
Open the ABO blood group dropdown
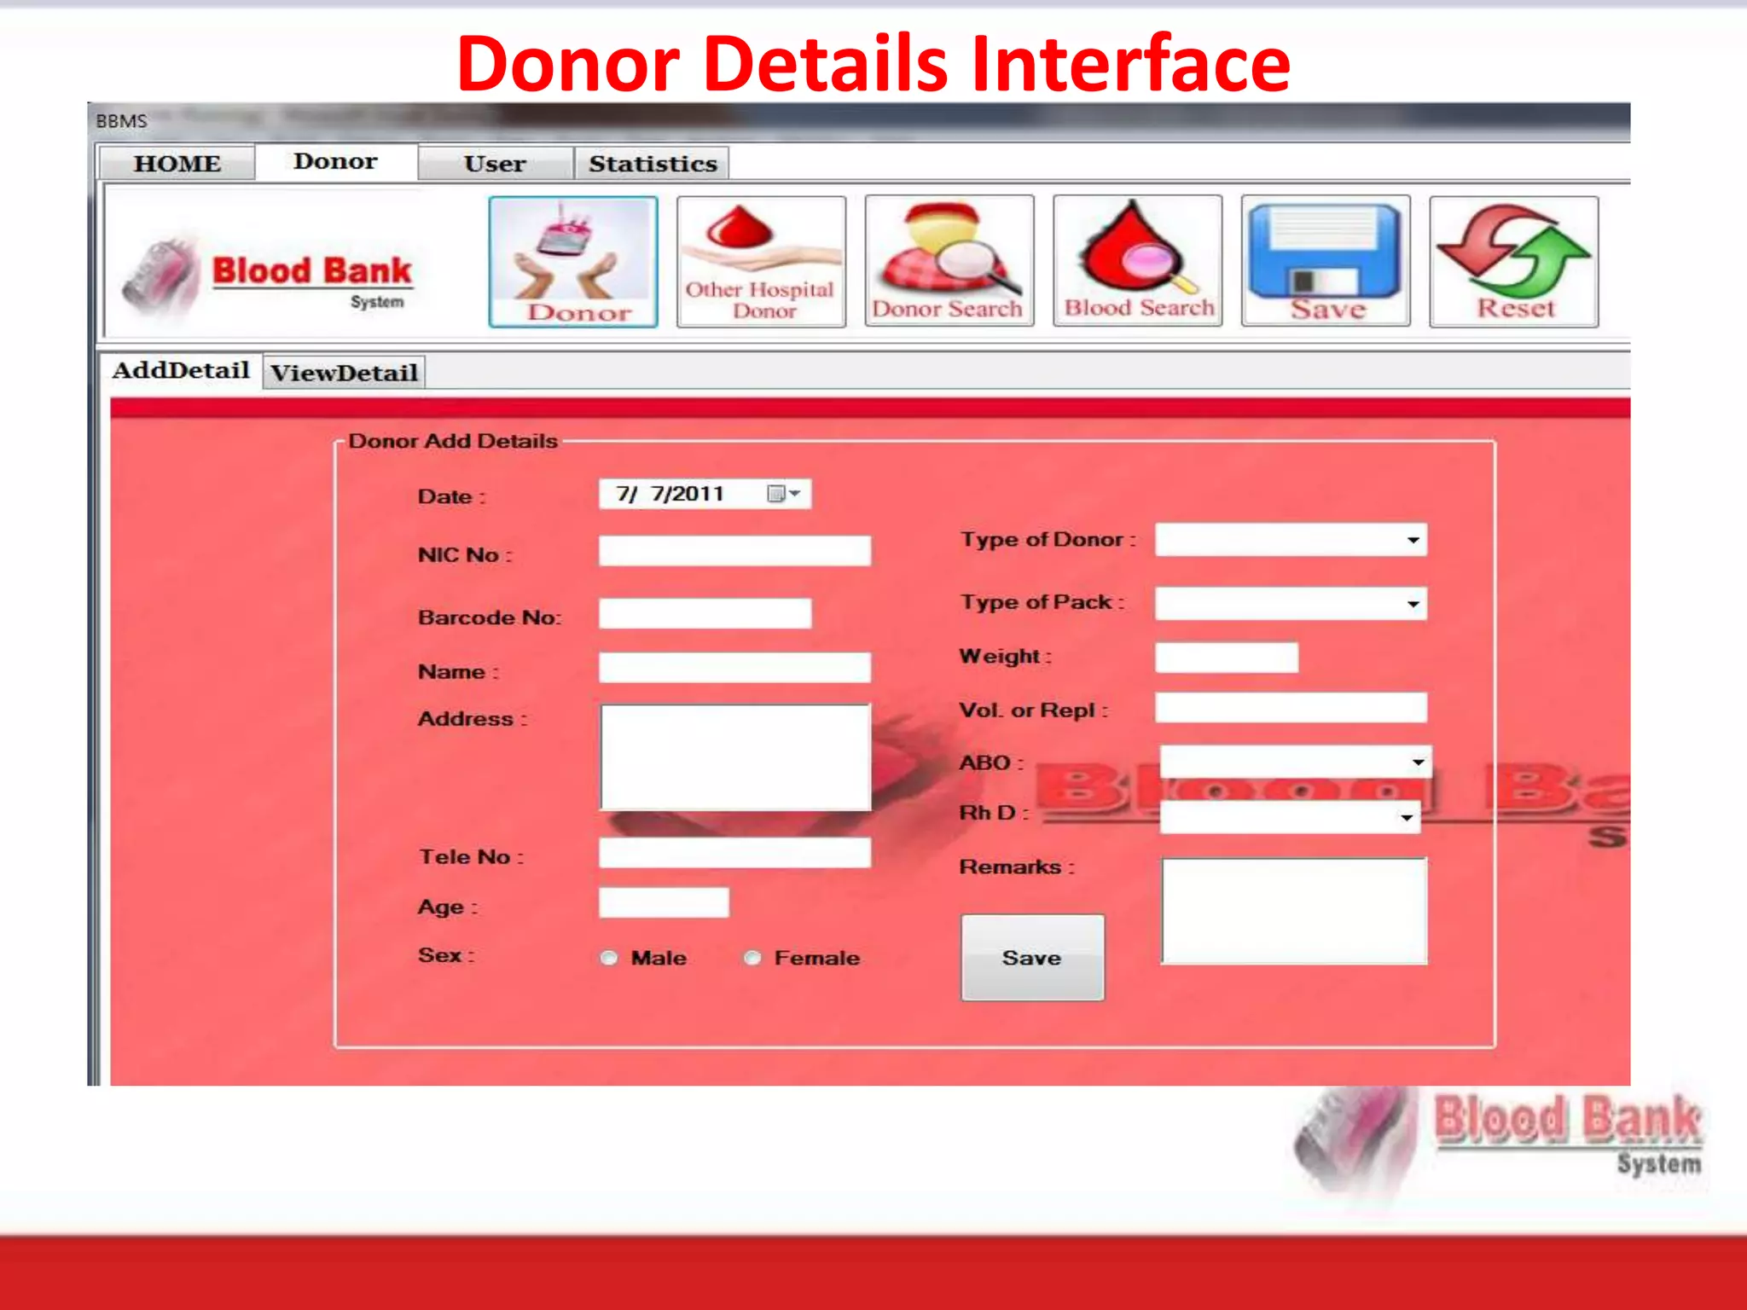[x=1418, y=762]
